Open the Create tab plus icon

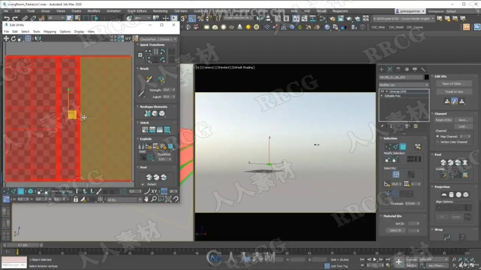pyautogui.click(x=381, y=69)
